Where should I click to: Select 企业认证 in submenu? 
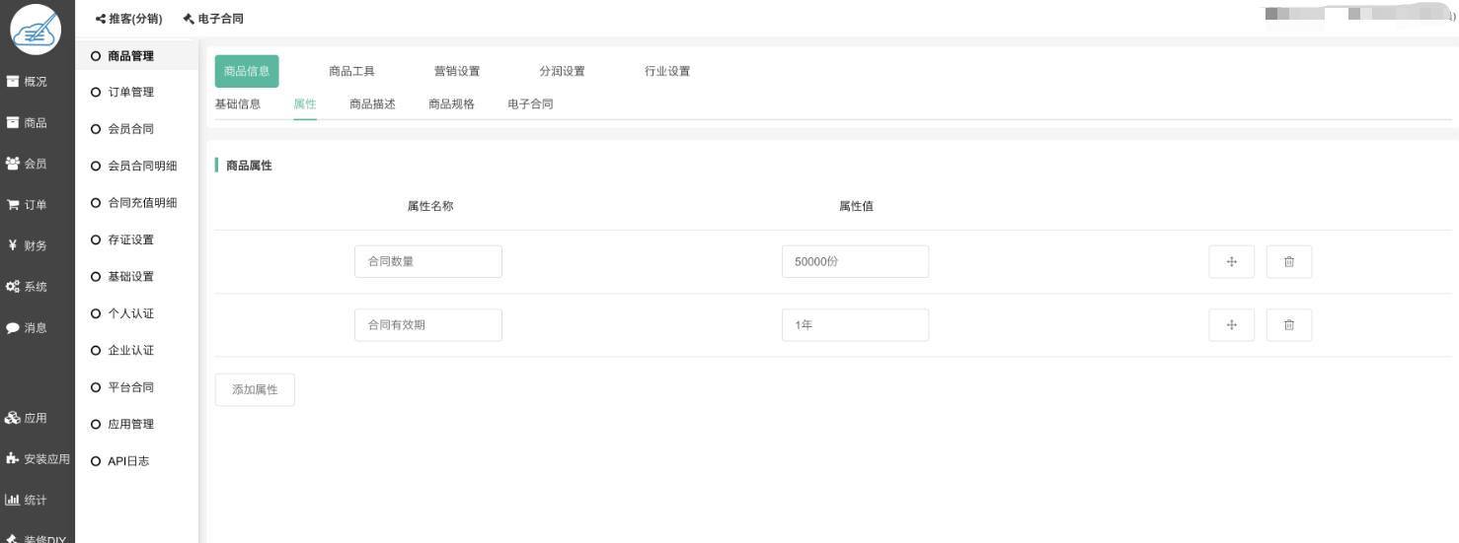click(129, 351)
